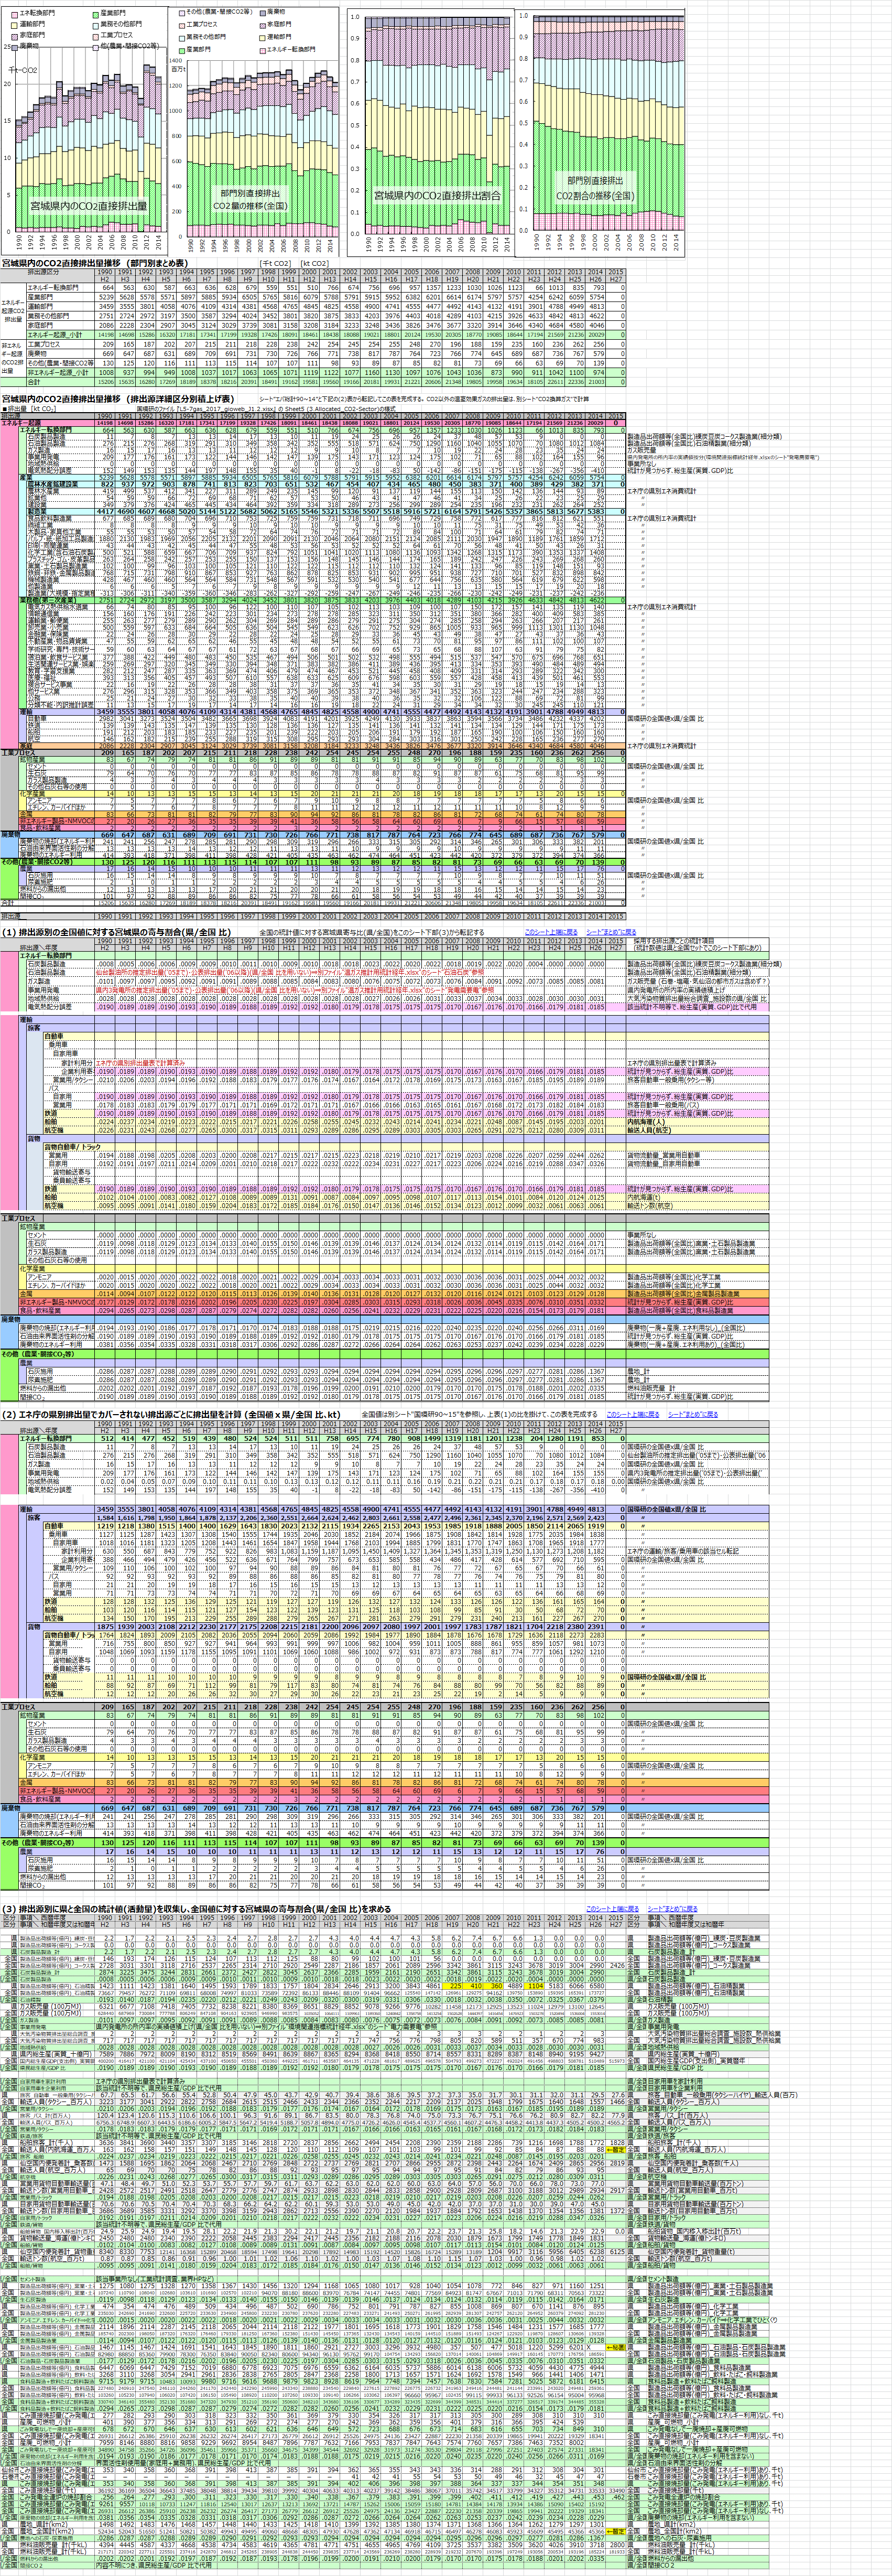Screen dimensions: 892x2576
Task: Select heading 宮城県内のCO2直接排出量推移 (排出源詳細区分別積上げ表)
Action: tap(118, 398)
